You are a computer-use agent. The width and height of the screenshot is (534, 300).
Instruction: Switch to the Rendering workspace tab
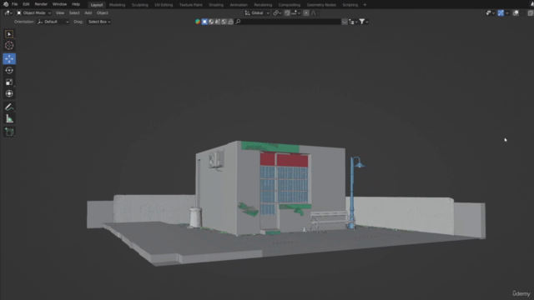click(x=263, y=5)
